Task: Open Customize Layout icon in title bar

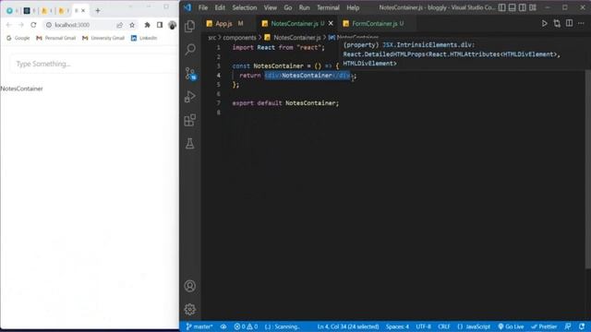Action: pyautogui.click(x=533, y=7)
